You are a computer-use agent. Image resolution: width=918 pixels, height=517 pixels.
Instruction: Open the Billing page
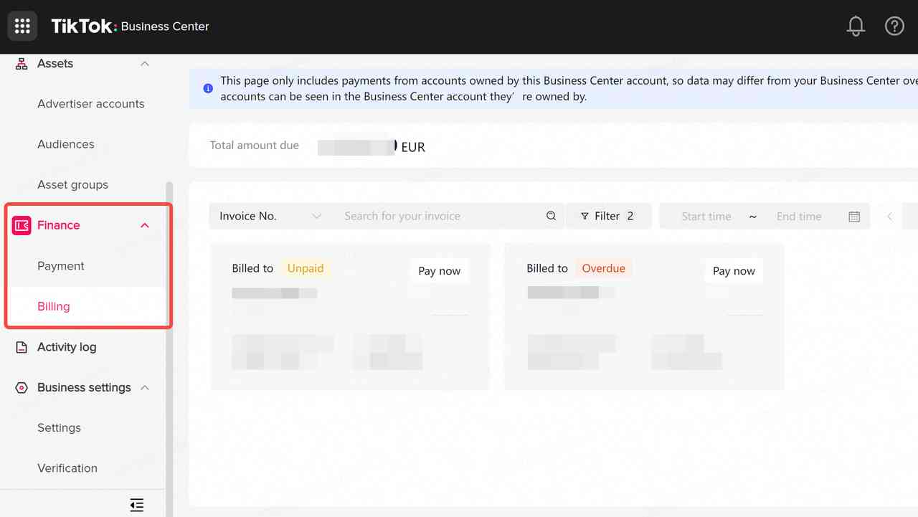click(54, 305)
